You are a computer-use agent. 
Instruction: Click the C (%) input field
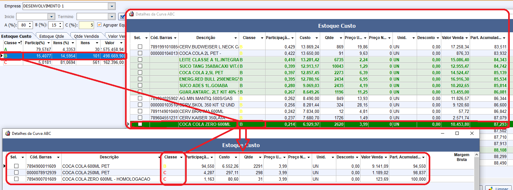pos(86,25)
